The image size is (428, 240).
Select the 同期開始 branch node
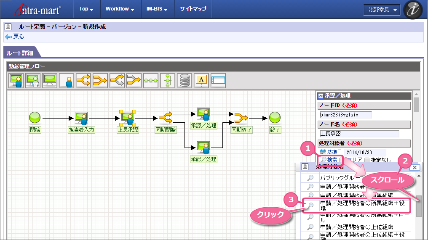166,118
